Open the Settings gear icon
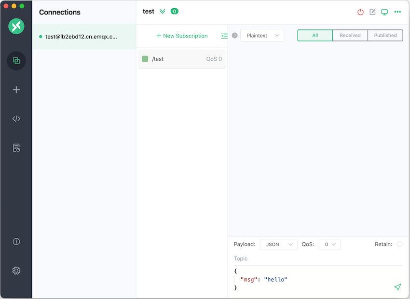The height and width of the screenshot is (299, 410). 16,271
